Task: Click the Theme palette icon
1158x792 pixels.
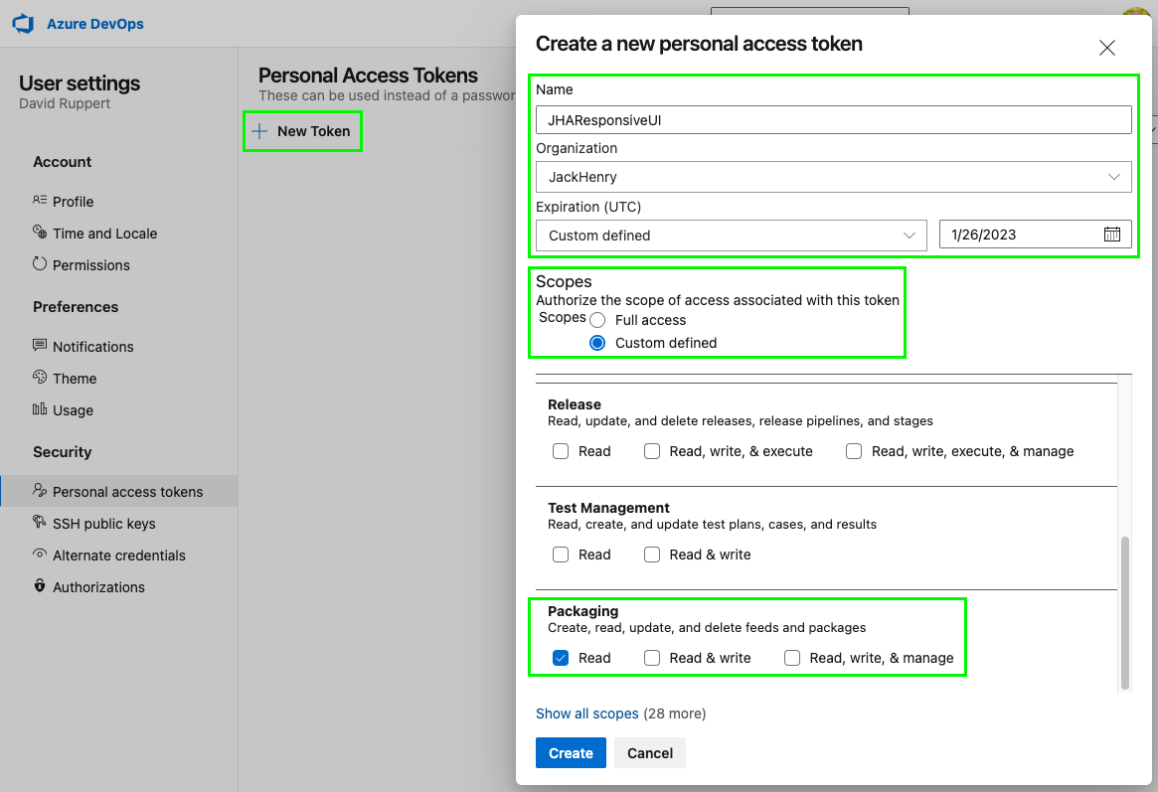Action: point(40,378)
